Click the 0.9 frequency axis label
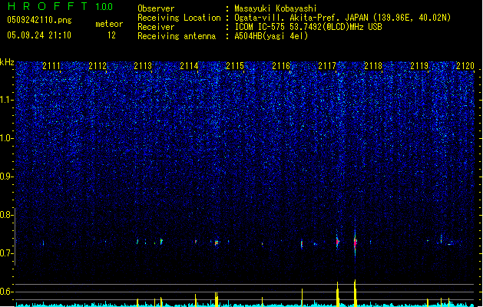 pyautogui.click(x=6, y=177)
